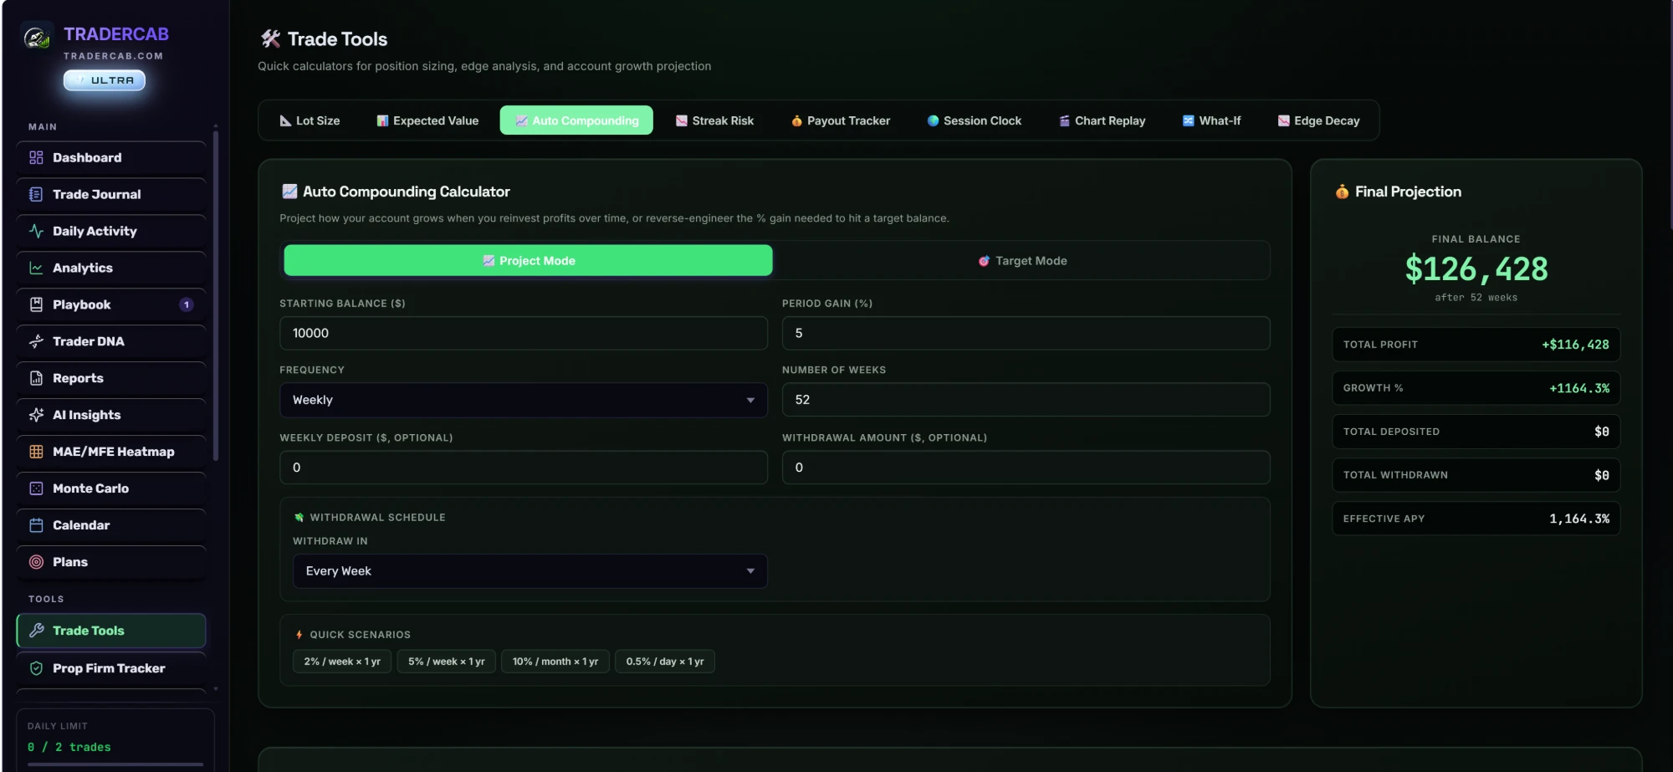Click the Trade Journal notebook icon
The width and height of the screenshot is (1673, 772).
[x=36, y=194]
